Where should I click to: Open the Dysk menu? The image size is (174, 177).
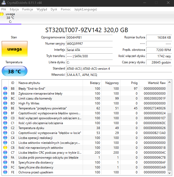[54, 9]
